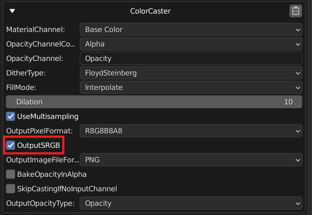The width and height of the screenshot is (312, 215).
Task: Click the chevron arrow of MaterialChannel dropdown
Action: click(298, 30)
